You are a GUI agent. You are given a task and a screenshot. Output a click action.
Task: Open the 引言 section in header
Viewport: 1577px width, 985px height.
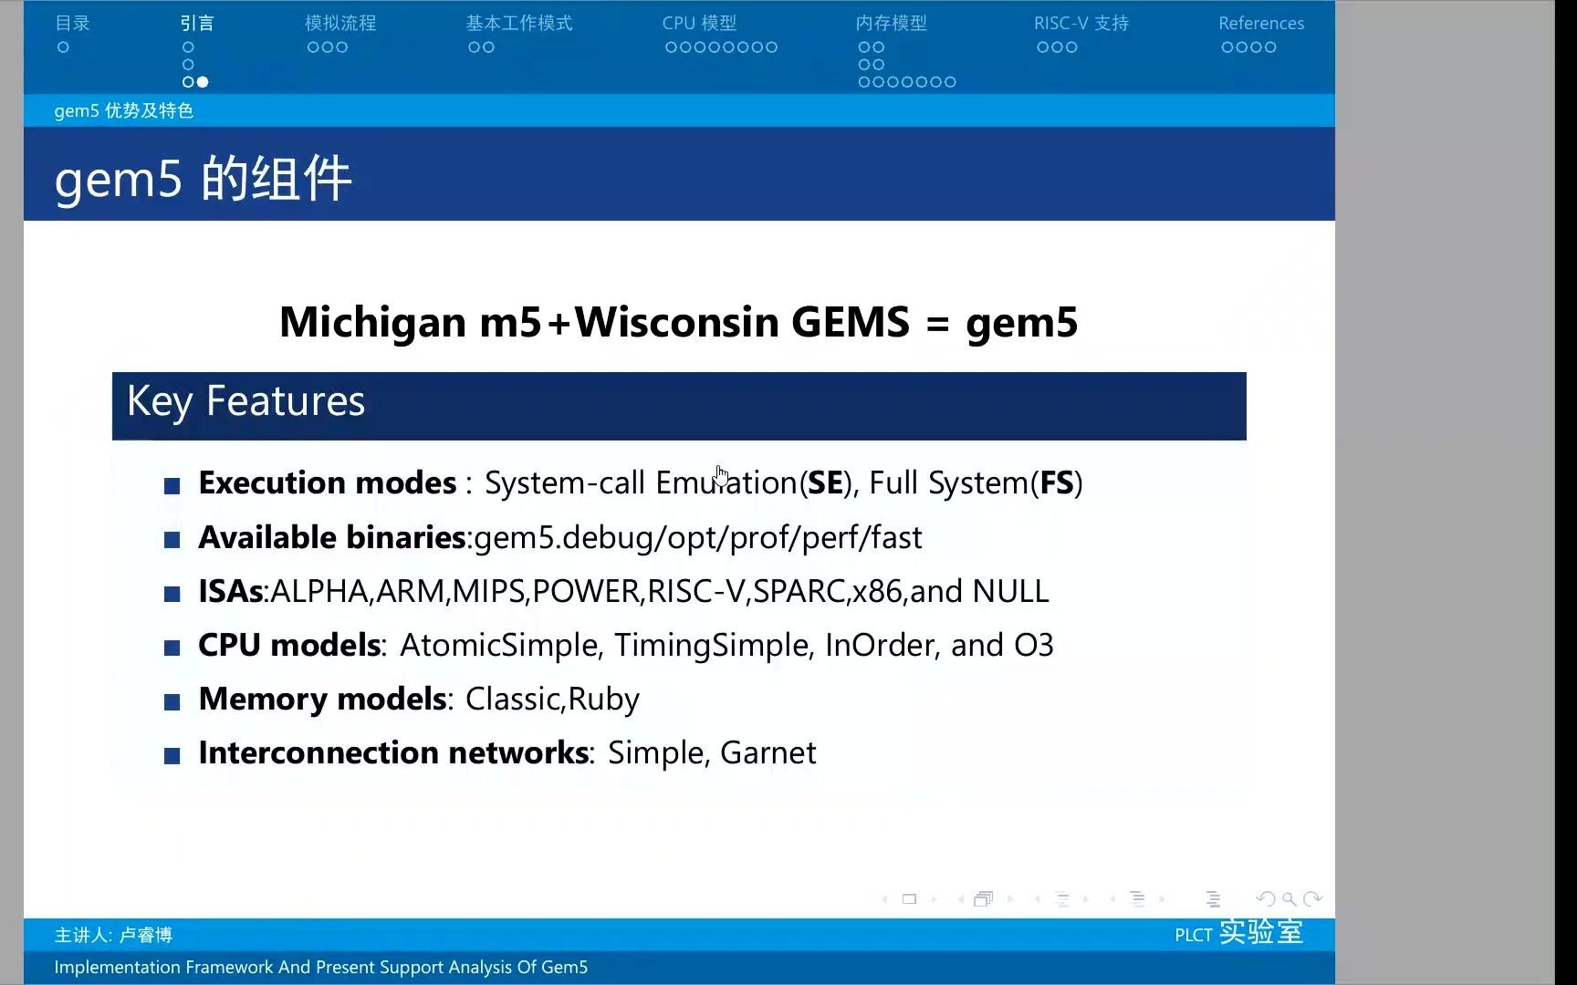pos(197,23)
